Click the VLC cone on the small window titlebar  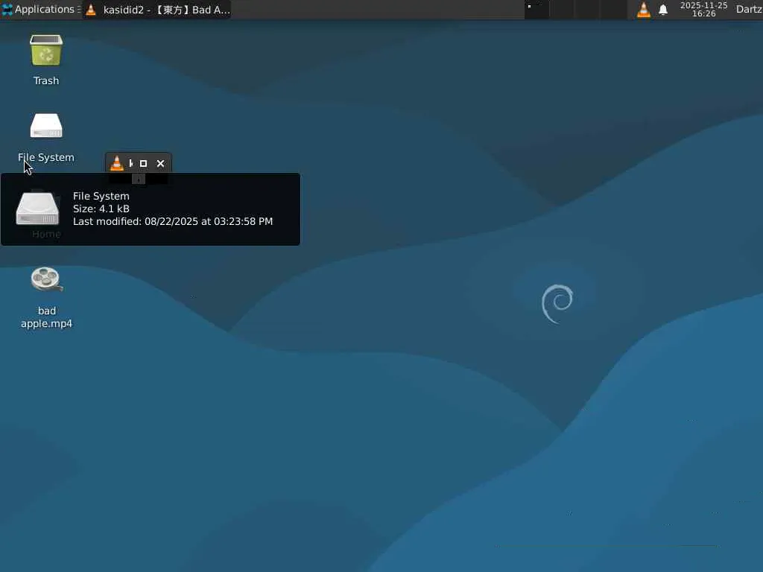tap(117, 163)
